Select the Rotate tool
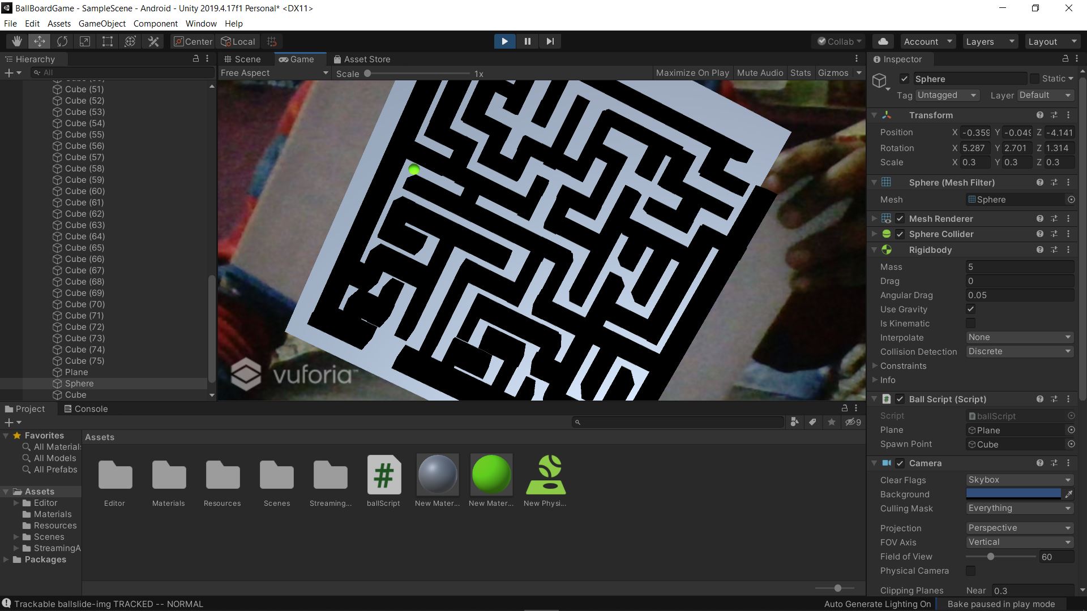 click(62, 41)
